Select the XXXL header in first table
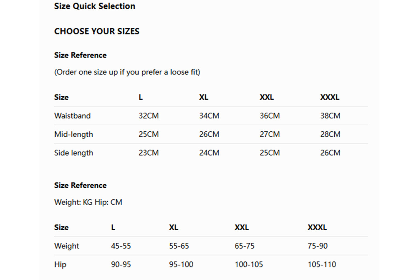 tap(329, 97)
